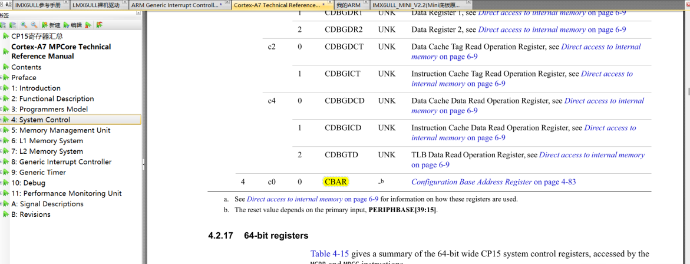Click the expand all bookmarks icon
This screenshot has height=264, width=690.
(3, 25)
